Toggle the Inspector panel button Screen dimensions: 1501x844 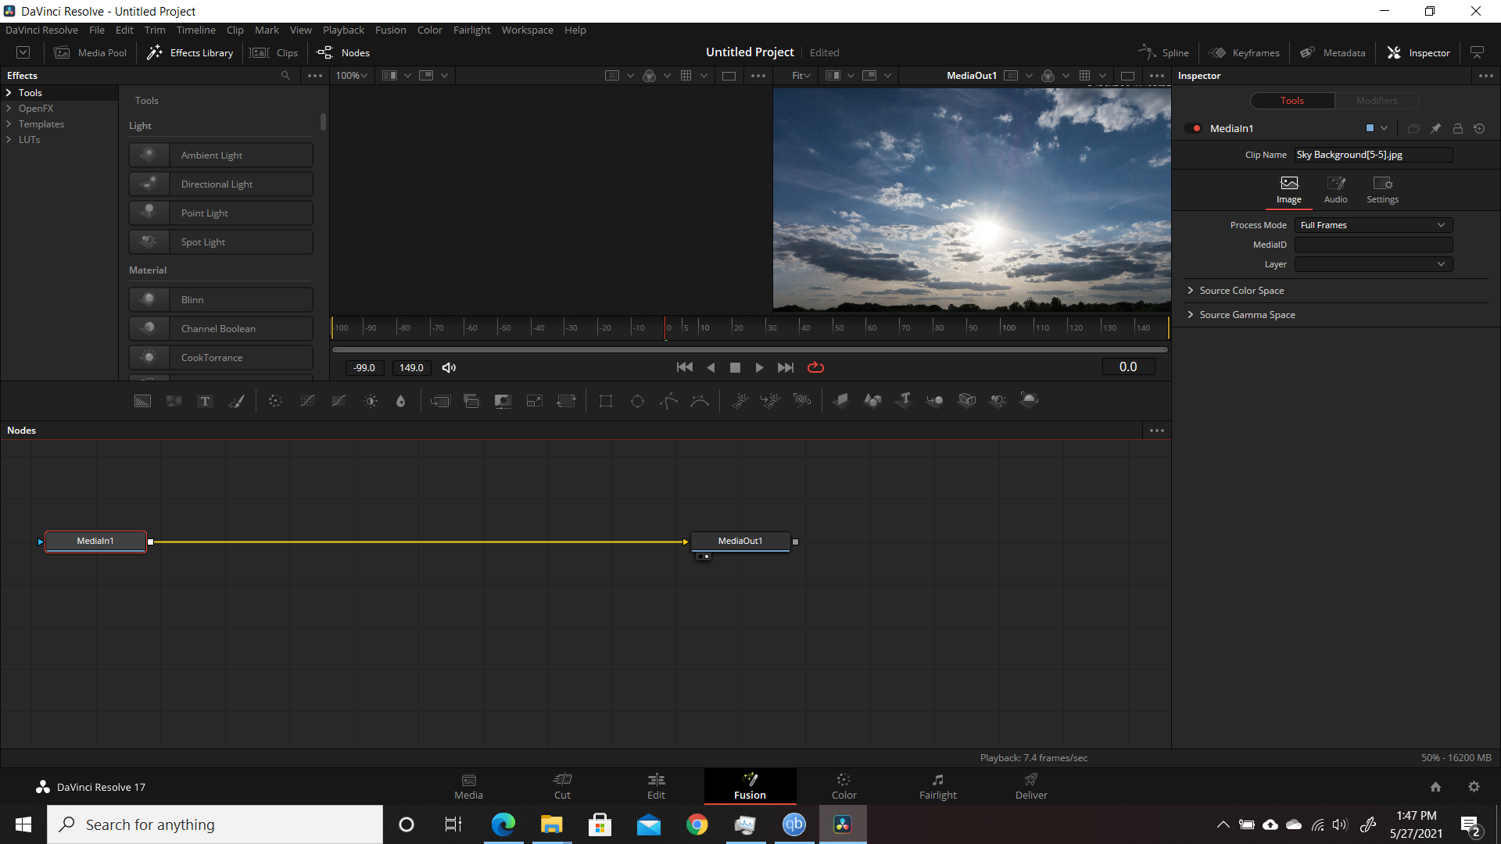point(1419,52)
